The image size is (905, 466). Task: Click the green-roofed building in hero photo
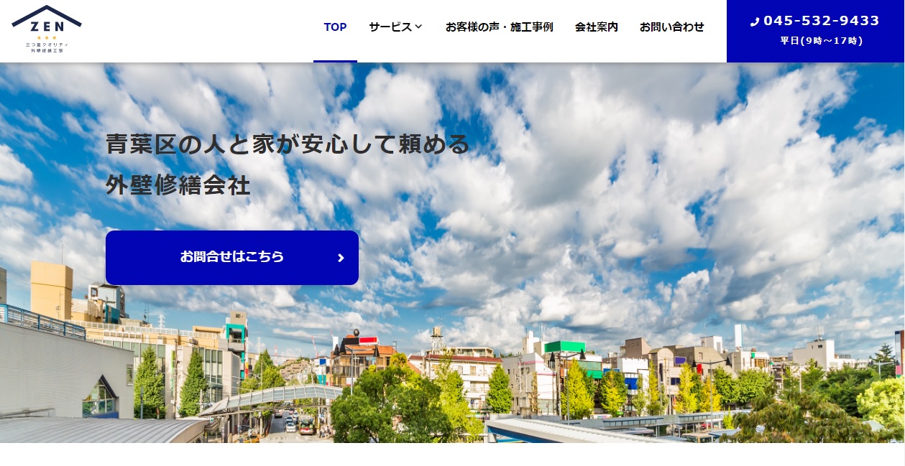pos(564,348)
